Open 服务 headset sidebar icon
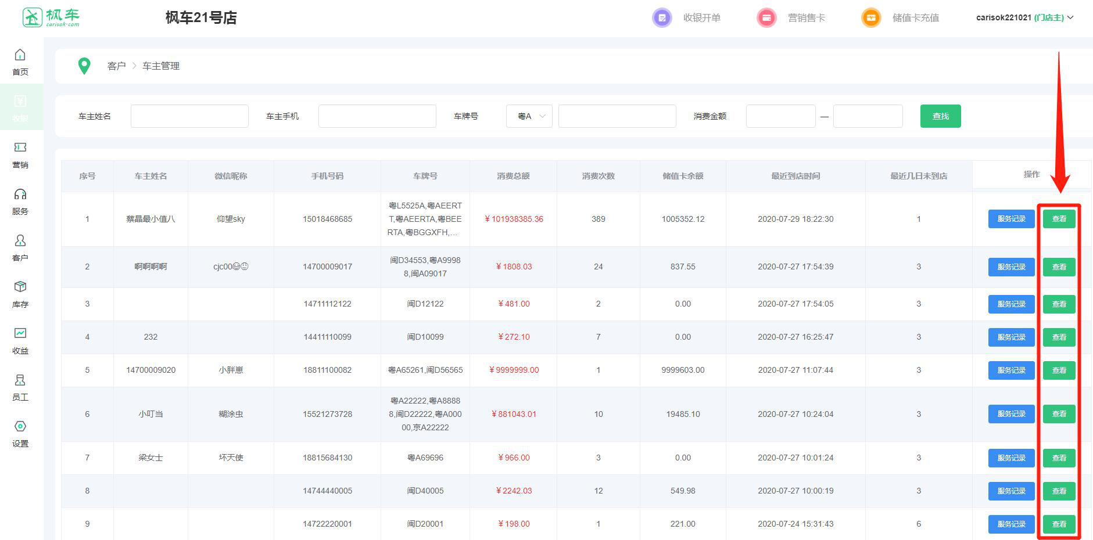Viewport: 1093px width, 540px height. [x=20, y=194]
